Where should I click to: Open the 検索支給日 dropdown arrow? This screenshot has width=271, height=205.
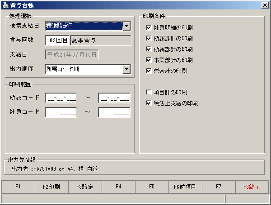coord(126,26)
